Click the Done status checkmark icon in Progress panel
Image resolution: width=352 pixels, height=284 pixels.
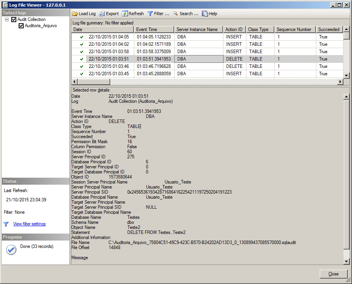[11, 250]
